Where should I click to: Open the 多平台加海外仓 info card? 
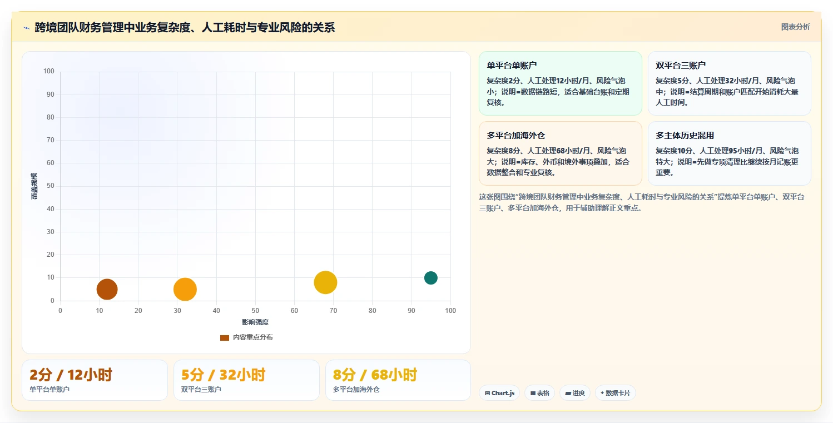click(x=560, y=153)
